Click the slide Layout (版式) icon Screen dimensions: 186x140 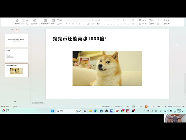pos(53,20)
